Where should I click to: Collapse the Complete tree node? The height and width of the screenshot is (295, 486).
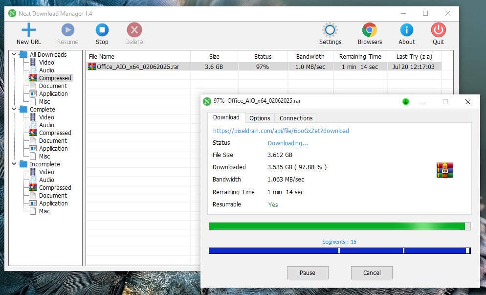pyautogui.click(x=14, y=109)
